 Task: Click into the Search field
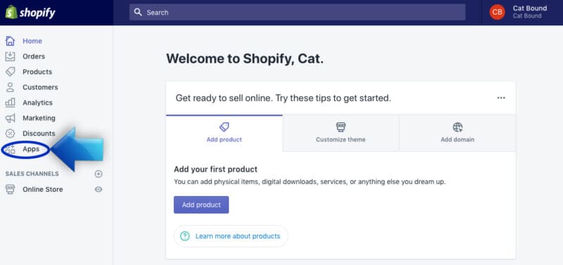(x=297, y=12)
